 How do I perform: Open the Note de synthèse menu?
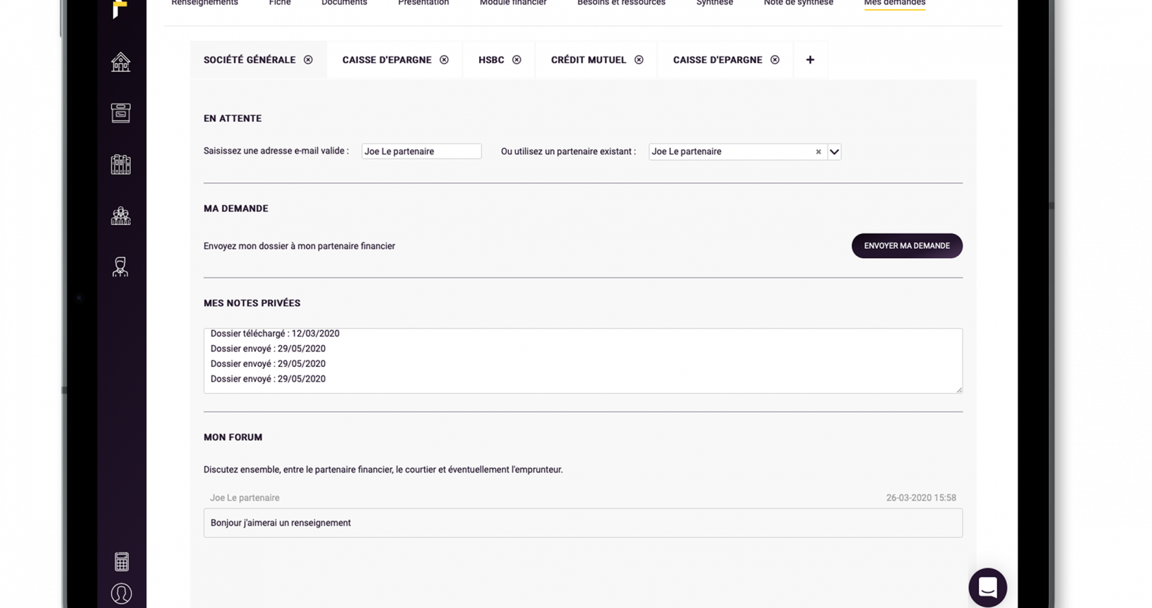pyautogui.click(x=799, y=3)
